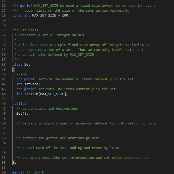Click the 'Set();' constructor declaration
Screen dimensions: 174x174
click(22, 113)
